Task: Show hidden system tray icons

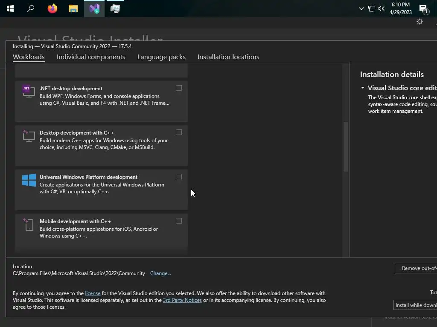Action: [x=361, y=9]
